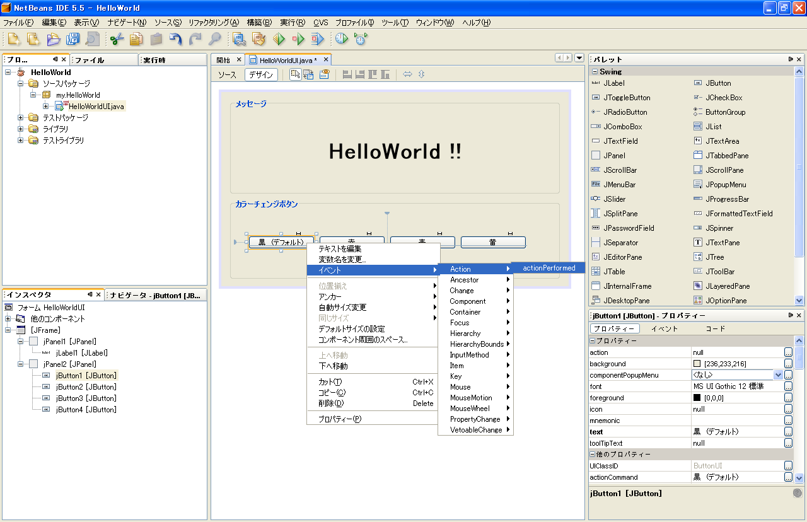Switch to the イベント properties button
Screen dimensions: 807x522
(664, 328)
